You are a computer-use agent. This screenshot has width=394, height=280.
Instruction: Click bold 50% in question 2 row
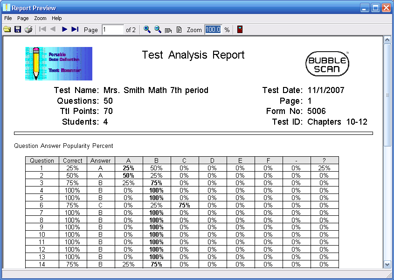[128, 175]
